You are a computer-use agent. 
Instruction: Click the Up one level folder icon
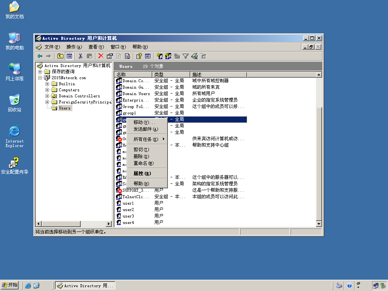point(60,56)
